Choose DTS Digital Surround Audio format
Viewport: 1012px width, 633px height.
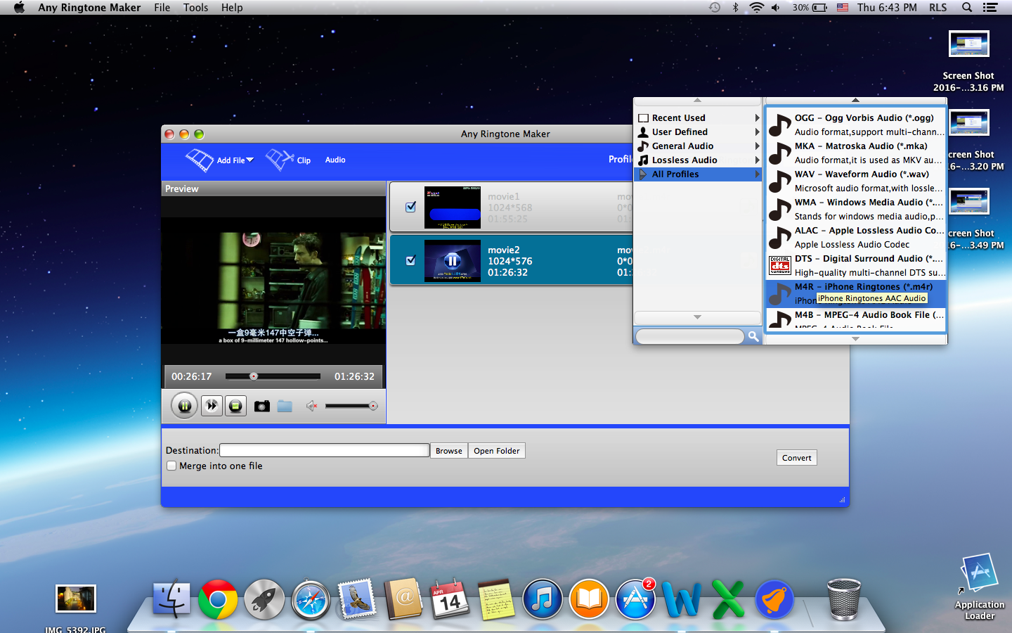856,265
